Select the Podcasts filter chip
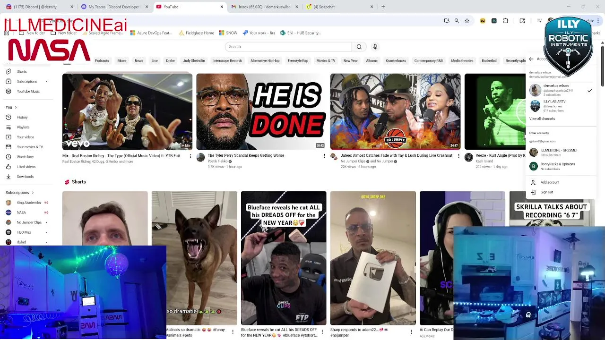The height and width of the screenshot is (340, 605). (102, 60)
